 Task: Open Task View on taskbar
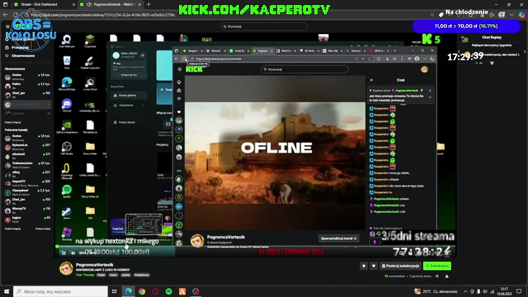point(114,292)
